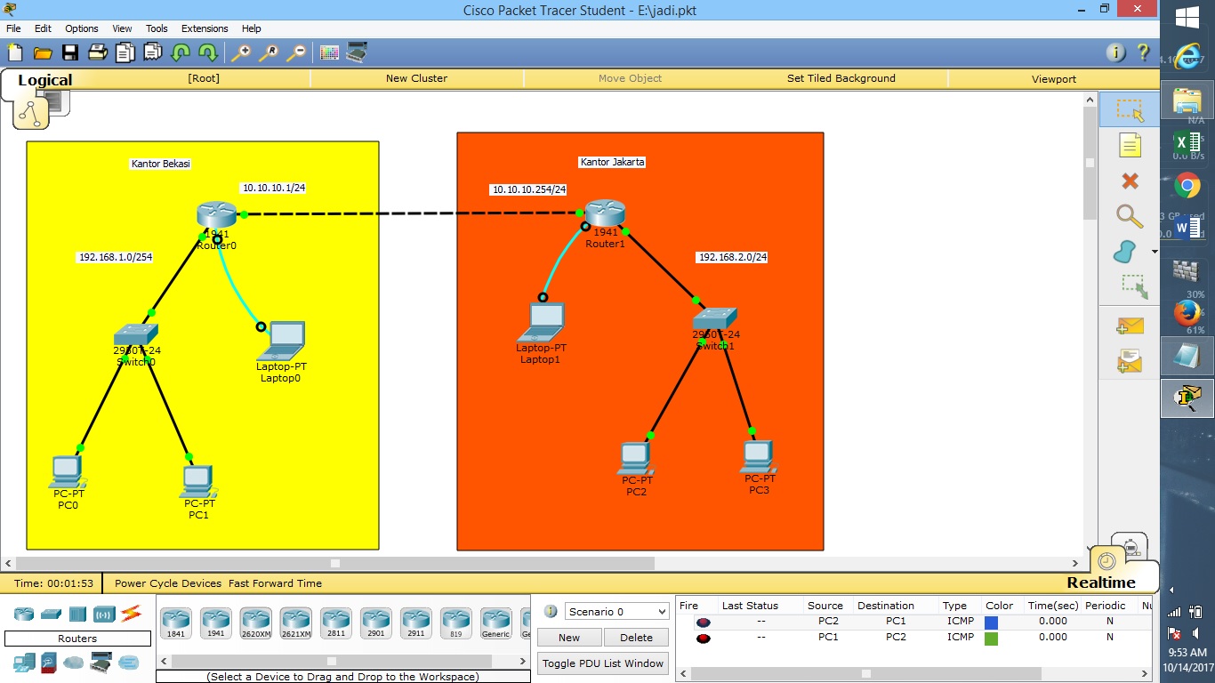Select Router0 in Kantor Bekasi
The height and width of the screenshot is (683, 1215).
(x=216, y=216)
